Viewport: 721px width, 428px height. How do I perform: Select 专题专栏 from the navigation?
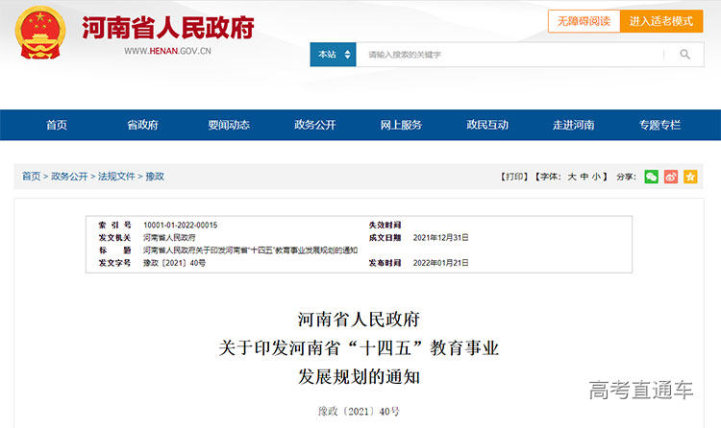click(x=659, y=125)
